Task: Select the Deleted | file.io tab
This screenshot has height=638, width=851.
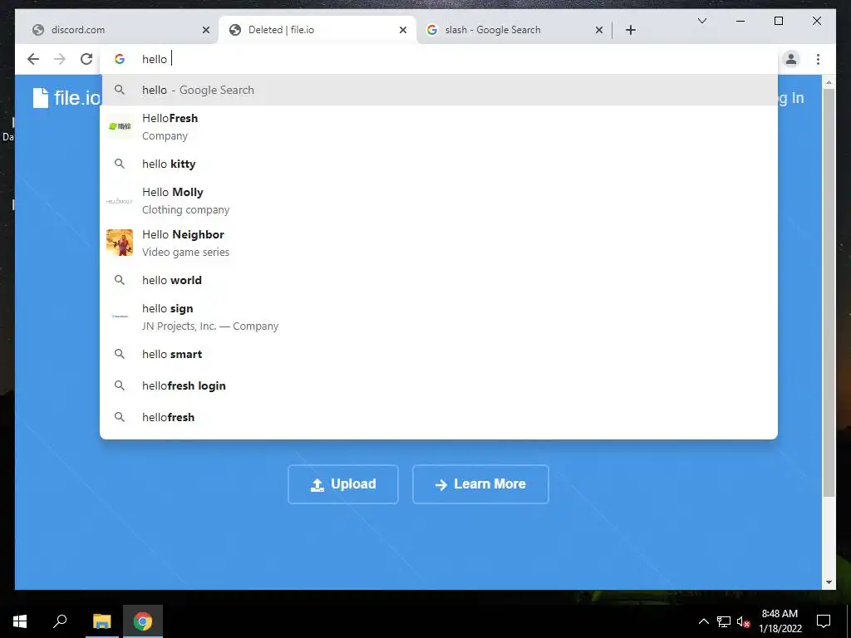Action: click(x=317, y=30)
